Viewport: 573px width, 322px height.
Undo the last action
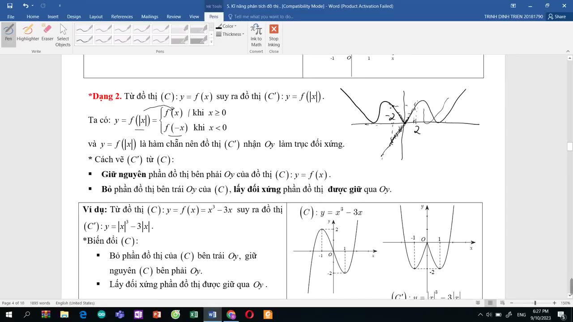pyautogui.click(x=26, y=6)
